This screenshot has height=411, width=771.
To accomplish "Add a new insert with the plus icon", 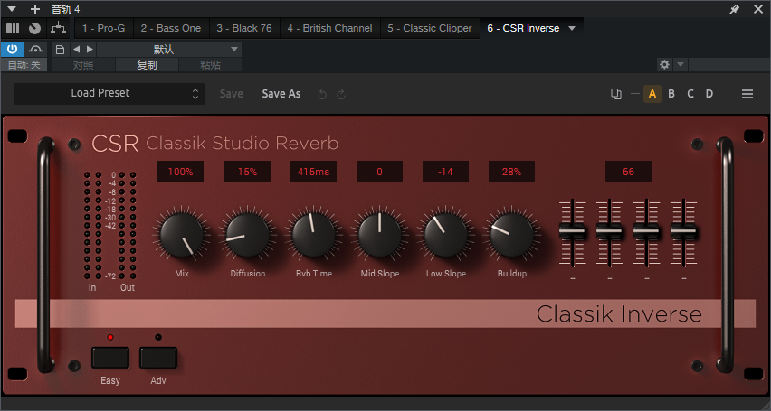I will pyautogui.click(x=35, y=9).
